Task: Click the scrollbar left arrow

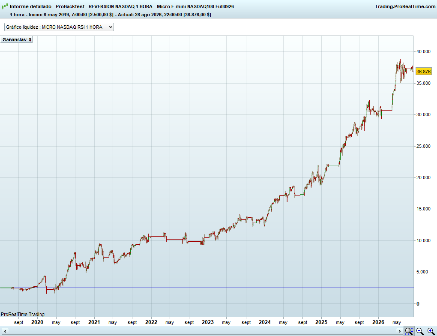Action: 5,331
